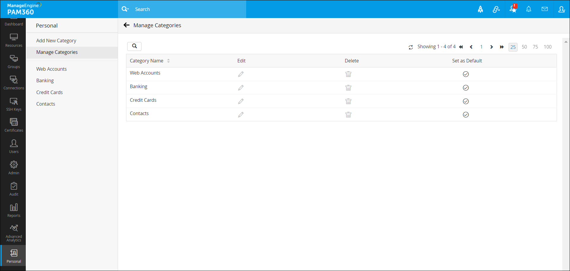Screen dimensions: 570x271
Task: Refresh the category list
Action: click(411, 47)
